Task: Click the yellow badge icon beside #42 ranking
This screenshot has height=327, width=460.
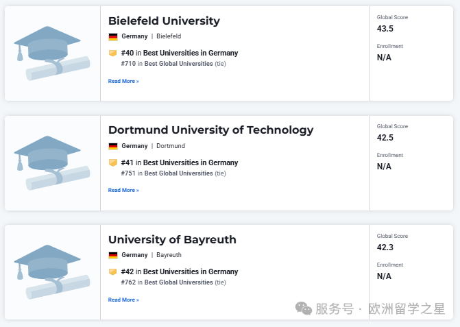Action: (113, 272)
